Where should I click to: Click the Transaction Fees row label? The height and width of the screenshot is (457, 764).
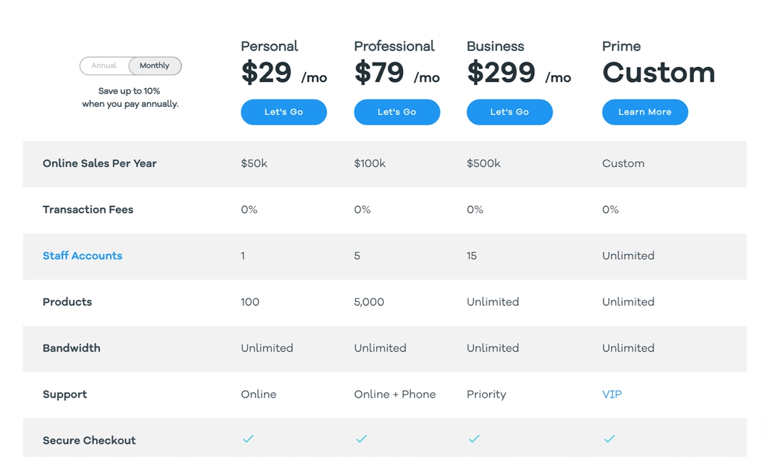(x=88, y=210)
